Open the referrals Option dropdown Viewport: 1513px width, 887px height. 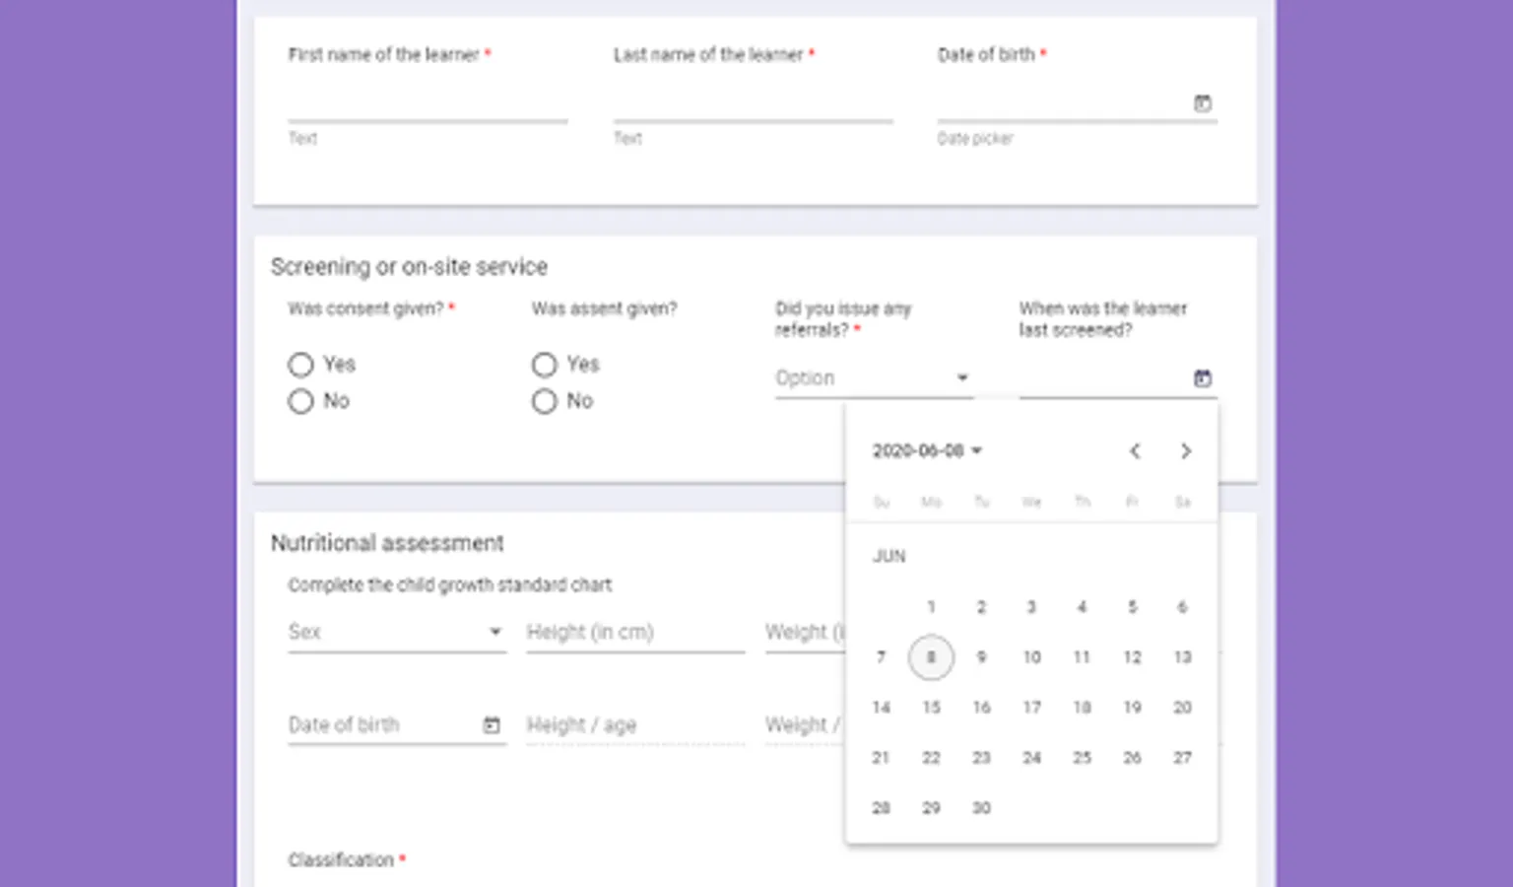[x=872, y=378]
